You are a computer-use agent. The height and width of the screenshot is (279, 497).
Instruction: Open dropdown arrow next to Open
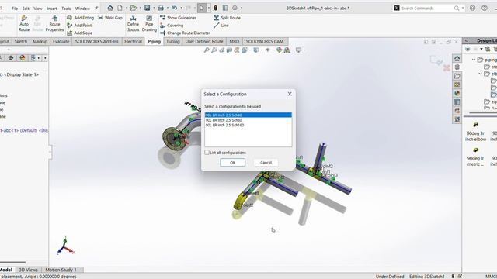(x=140, y=8)
